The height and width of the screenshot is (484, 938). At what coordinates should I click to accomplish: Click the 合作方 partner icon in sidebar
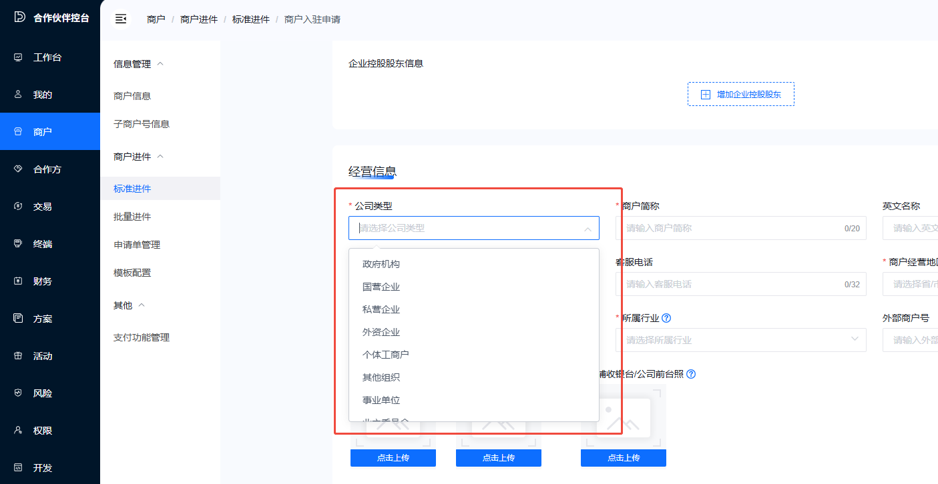click(19, 169)
